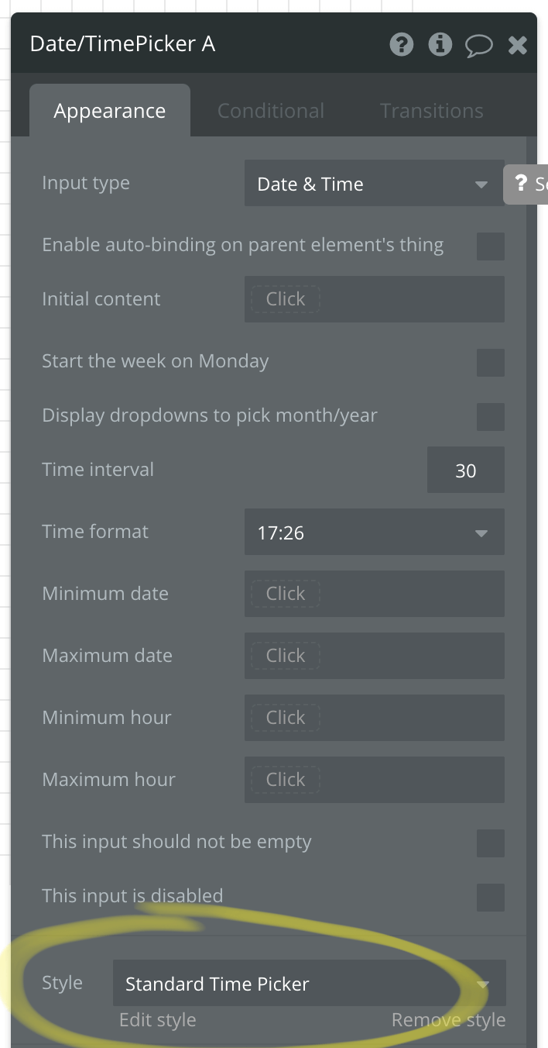
Task: Check This input is disabled box
Action: point(491,898)
